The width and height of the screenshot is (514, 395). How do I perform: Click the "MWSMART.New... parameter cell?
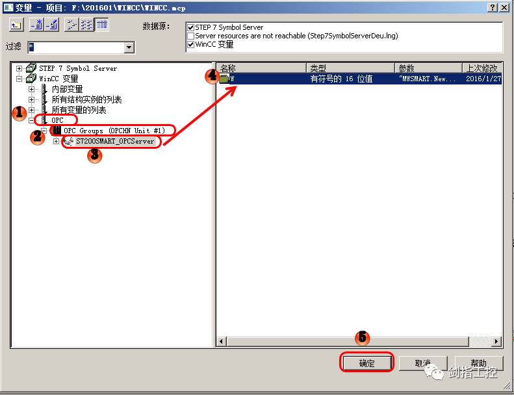428,79
